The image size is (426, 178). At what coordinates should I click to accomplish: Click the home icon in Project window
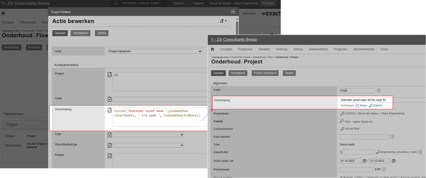coord(212,49)
